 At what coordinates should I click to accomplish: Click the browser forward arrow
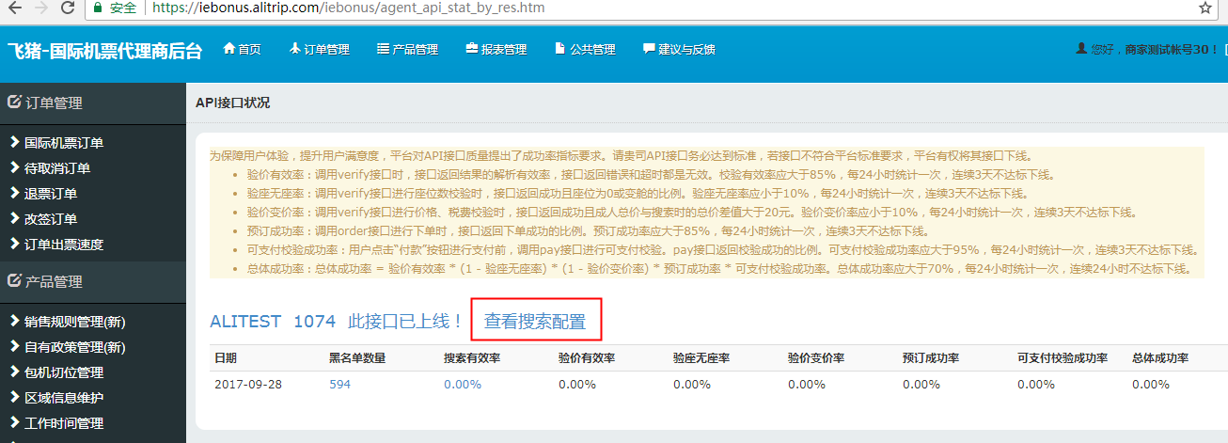[40, 8]
